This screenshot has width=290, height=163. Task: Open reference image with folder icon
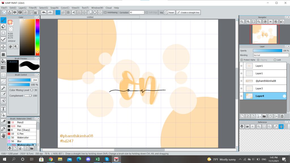click(x=247, y=126)
